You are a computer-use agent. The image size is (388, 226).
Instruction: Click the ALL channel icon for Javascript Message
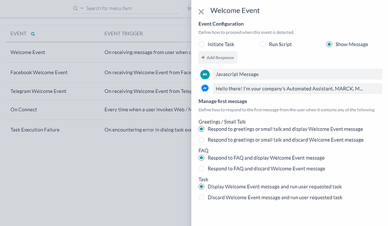(205, 74)
